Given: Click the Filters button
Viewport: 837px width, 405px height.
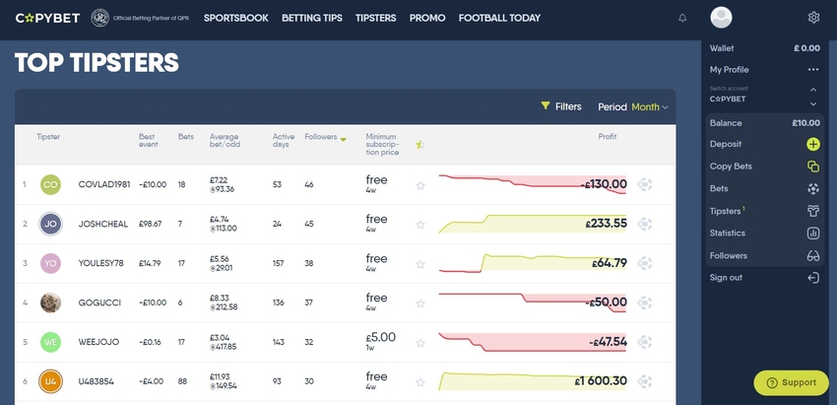Looking at the screenshot, I should (x=561, y=106).
